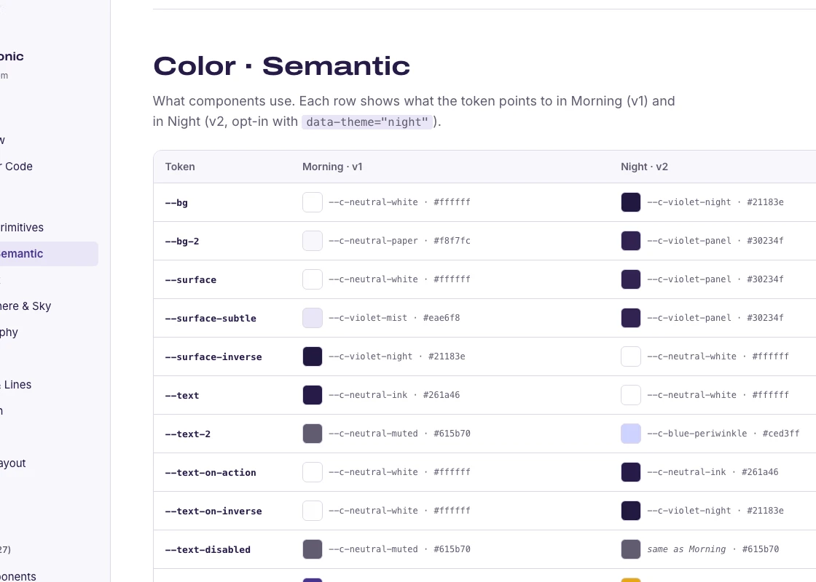This screenshot has width=816, height=582.
Task: Open the Lines sidebar link
Action: click(15, 385)
